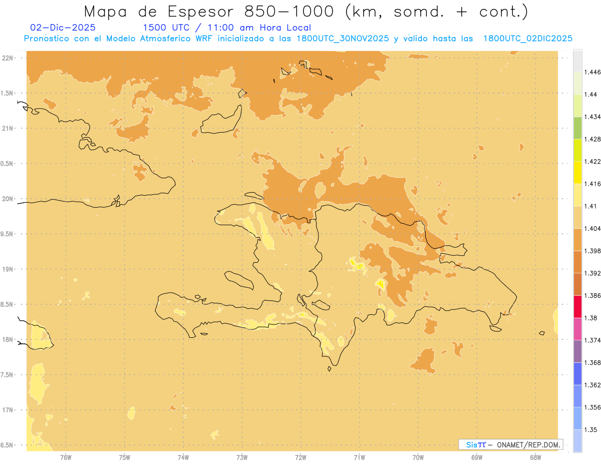The width and height of the screenshot is (601, 464).
Task: Pick the purple colorbar swatch between 1.368 and 1.374
Action: pyautogui.click(x=577, y=351)
